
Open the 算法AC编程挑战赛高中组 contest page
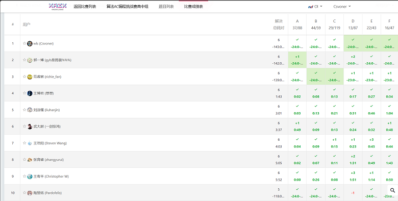coord(127,7)
